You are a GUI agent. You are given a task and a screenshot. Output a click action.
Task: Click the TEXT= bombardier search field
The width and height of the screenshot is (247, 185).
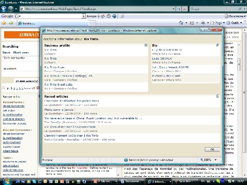(21, 58)
